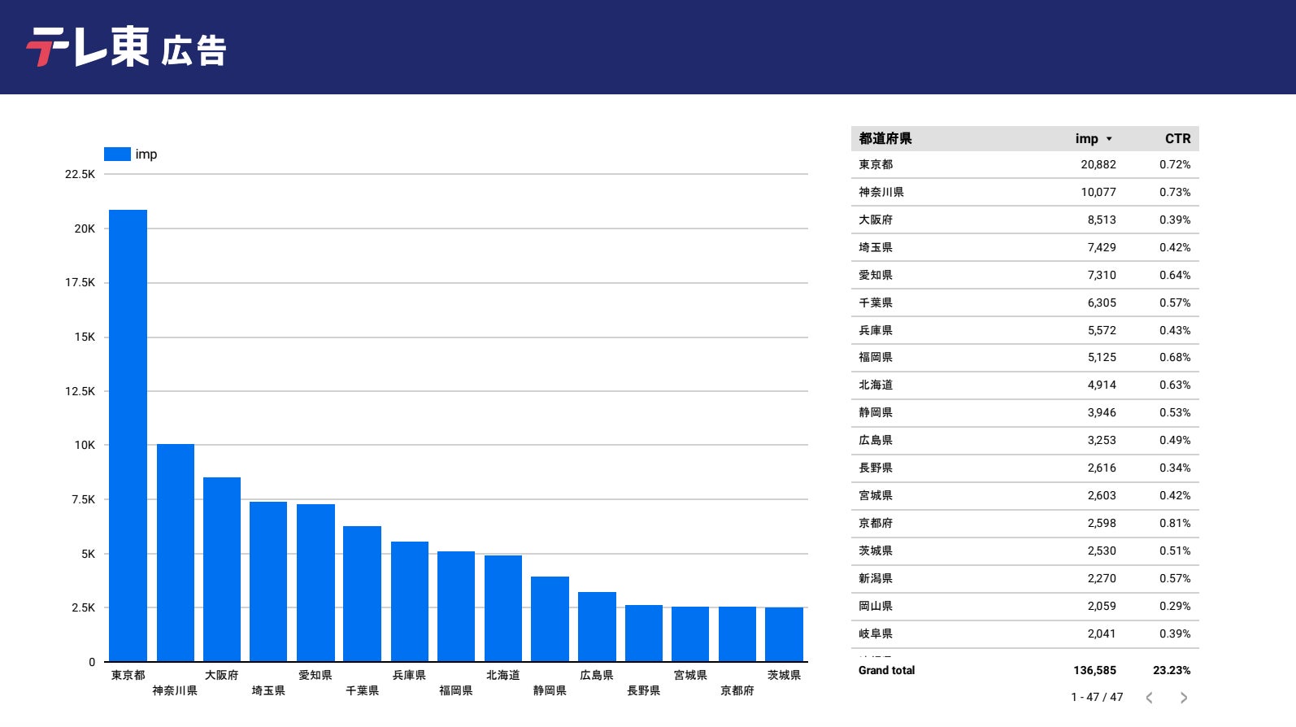Select the 宮城県 bar in chart
Viewport: 1296px width, 727px height.
[690, 634]
